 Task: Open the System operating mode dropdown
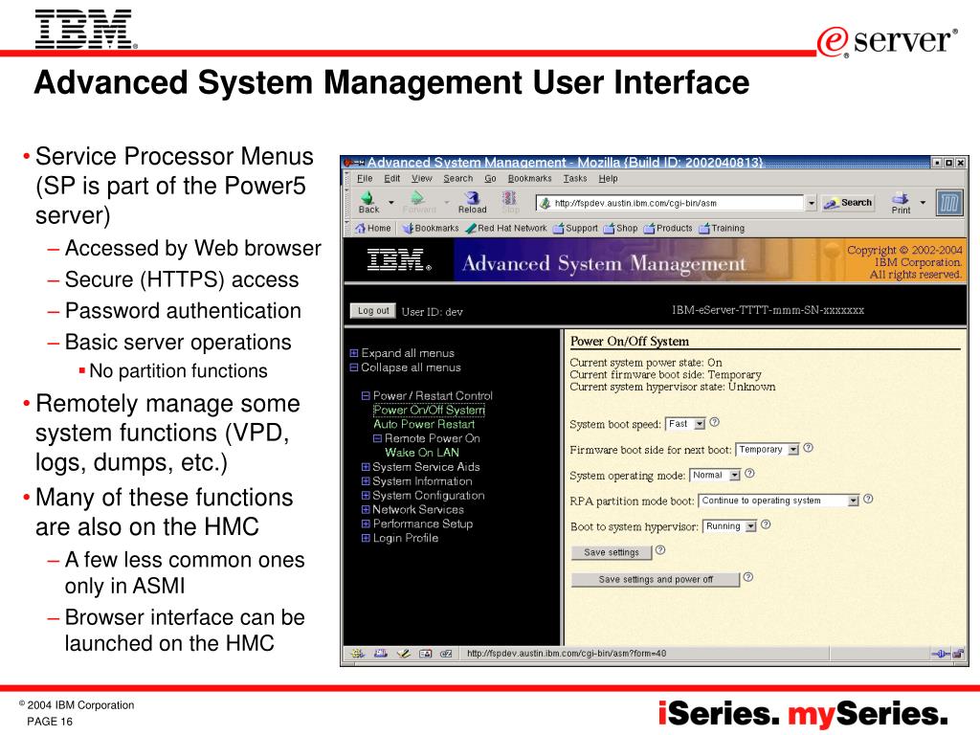pos(715,475)
